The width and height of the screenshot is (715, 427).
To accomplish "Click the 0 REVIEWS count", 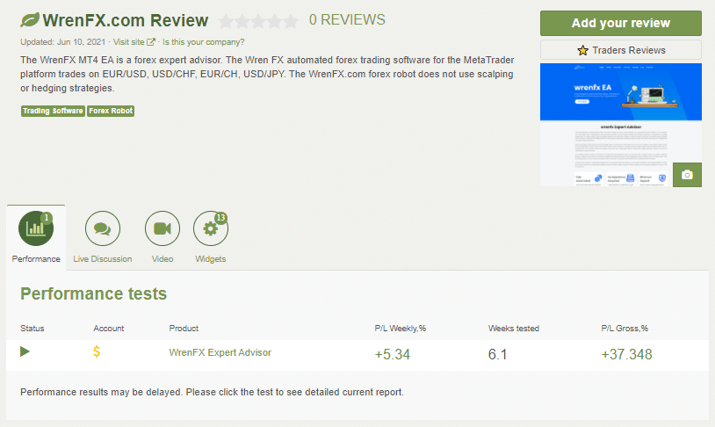I will pyautogui.click(x=347, y=19).
